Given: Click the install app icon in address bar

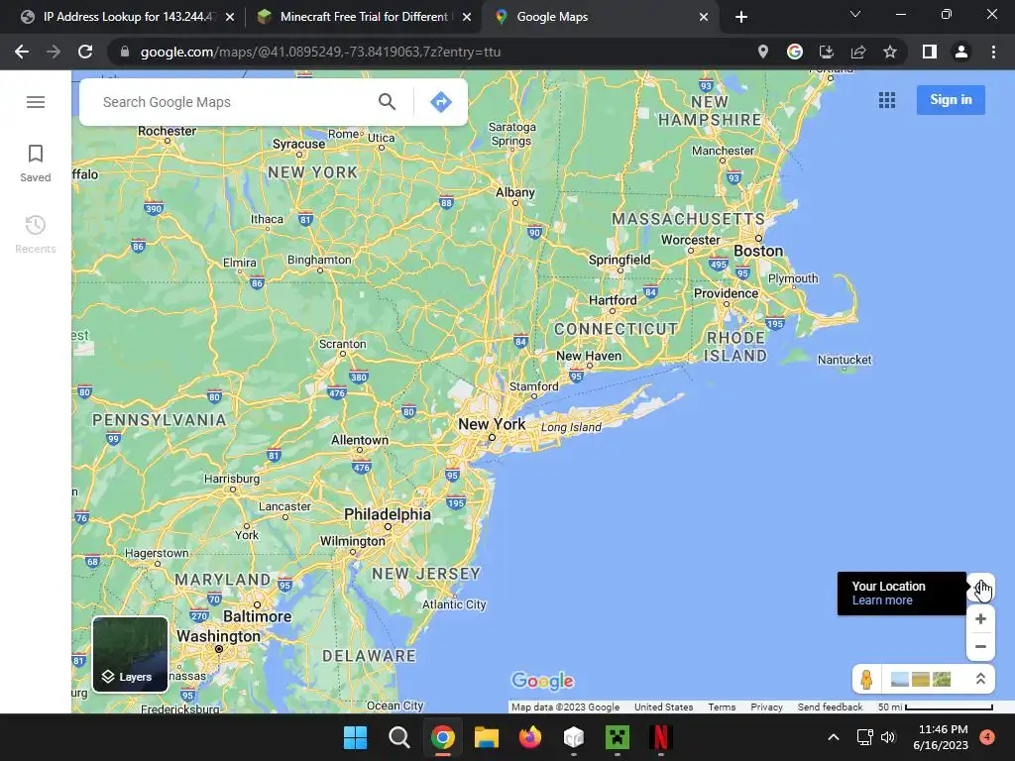Looking at the screenshot, I should pyautogui.click(x=827, y=52).
